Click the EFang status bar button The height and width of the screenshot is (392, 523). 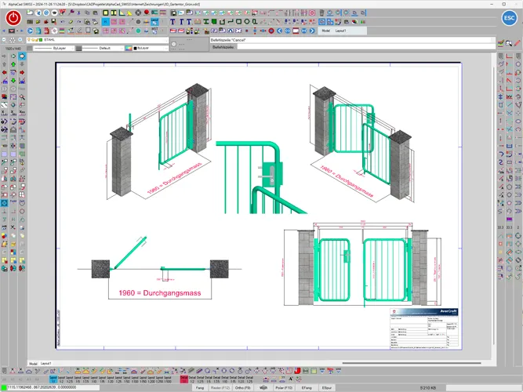(x=307, y=387)
